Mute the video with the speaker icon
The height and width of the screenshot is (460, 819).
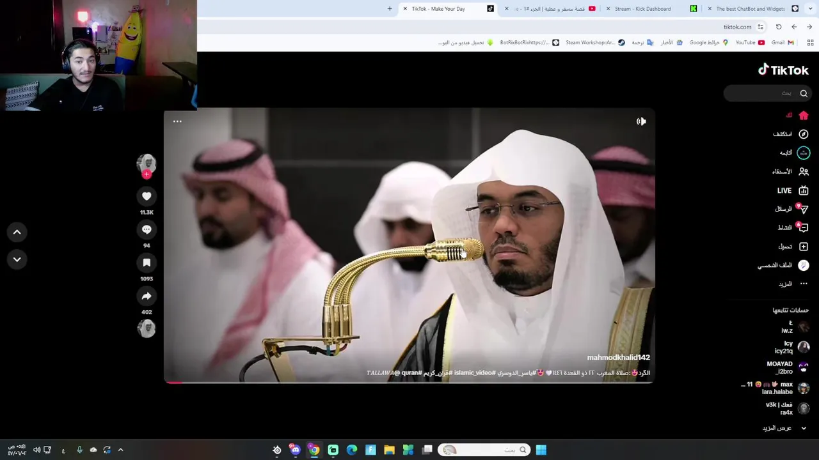pyautogui.click(x=641, y=121)
